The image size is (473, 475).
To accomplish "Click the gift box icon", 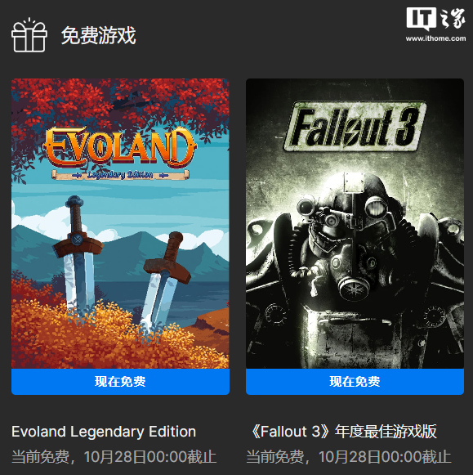I will click(29, 35).
